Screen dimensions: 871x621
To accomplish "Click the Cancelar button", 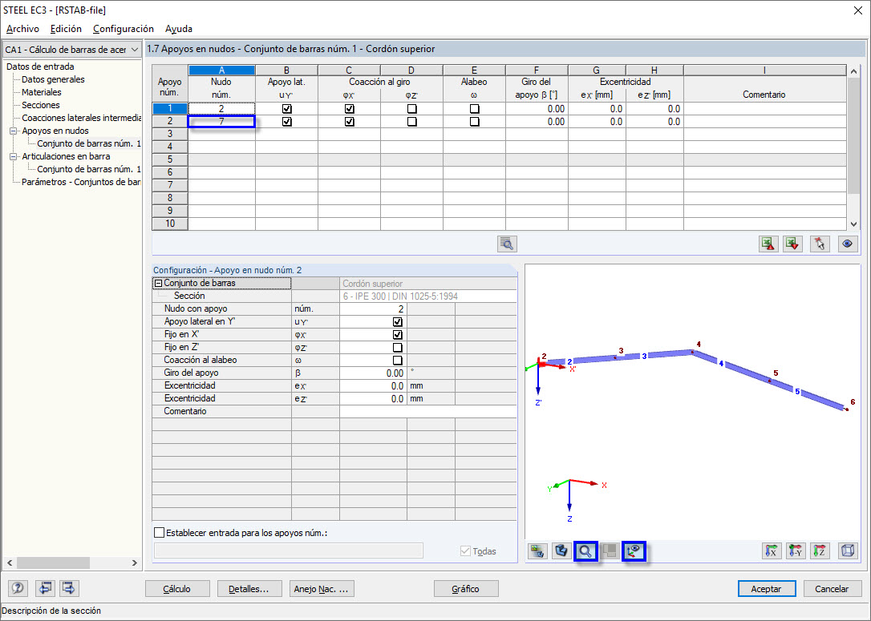I will tap(832, 589).
